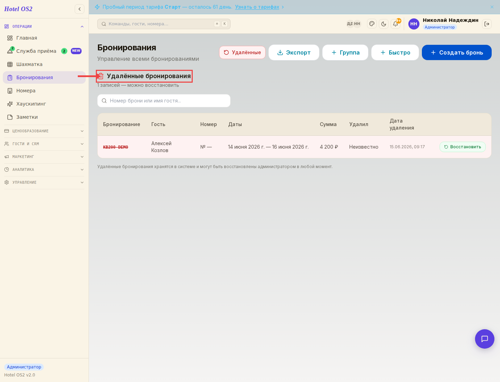
Task: Click the Николай Надеждин user name
Action: point(450,20)
